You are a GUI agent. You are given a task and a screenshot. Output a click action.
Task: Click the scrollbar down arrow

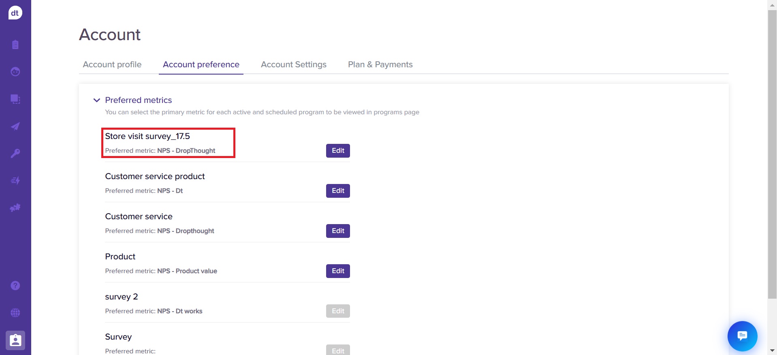click(772, 351)
